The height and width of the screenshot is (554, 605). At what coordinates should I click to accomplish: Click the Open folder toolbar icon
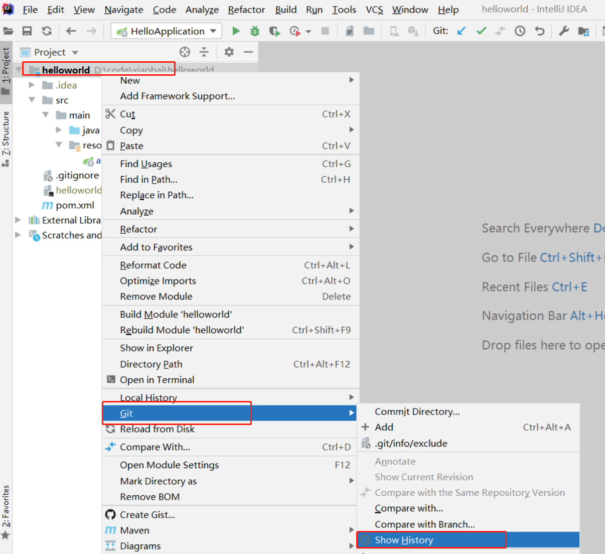pyautogui.click(x=8, y=31)
